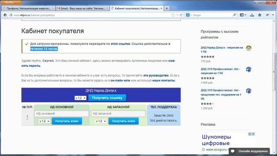This screenshot has width=277, height=156.
Task: Close the ad with the X icon
Action: [x=253, y=134]
